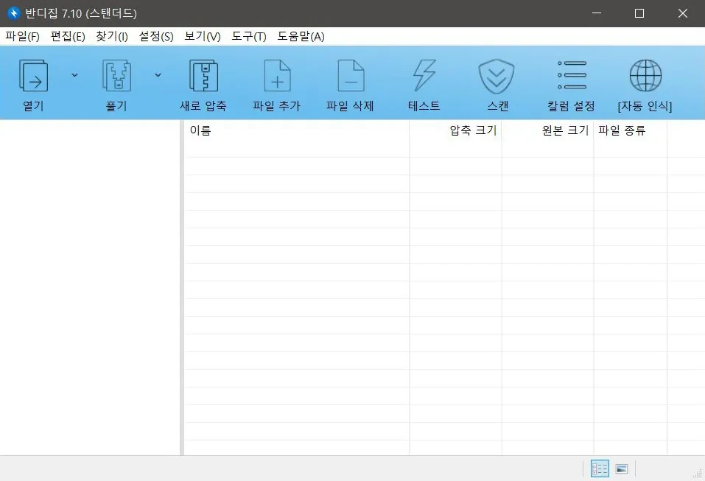
Task: Maximize the 반디집 window
Action: coord(639,13)
